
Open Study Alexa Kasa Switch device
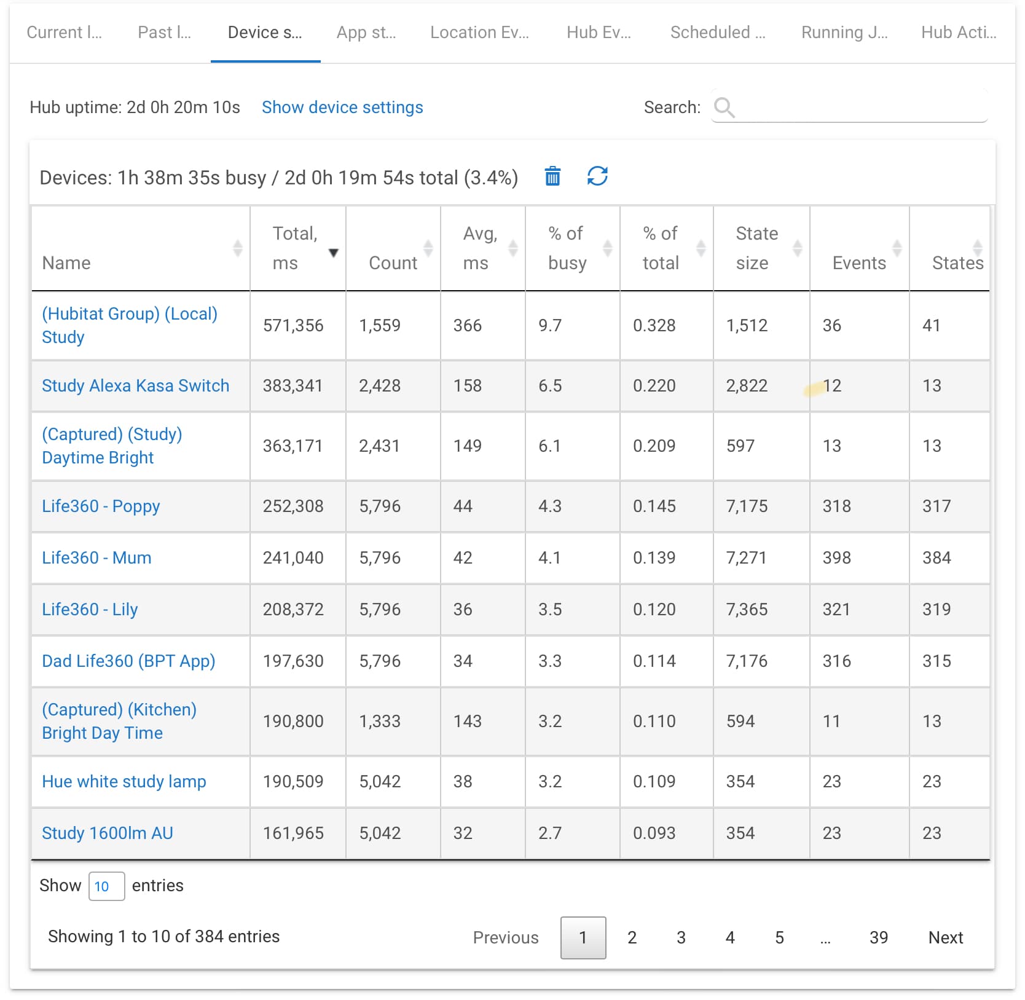[135, 386]
